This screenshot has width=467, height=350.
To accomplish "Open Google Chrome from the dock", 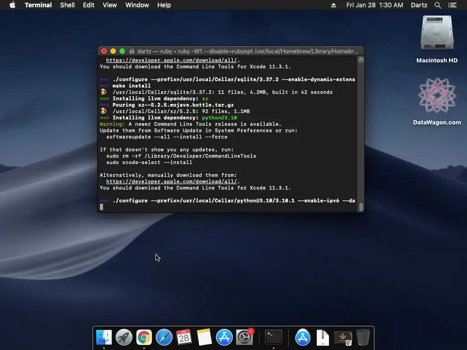I will 144,337.
